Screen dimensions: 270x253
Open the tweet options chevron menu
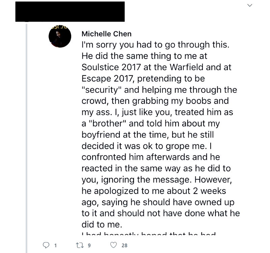(x=250, y=5)
